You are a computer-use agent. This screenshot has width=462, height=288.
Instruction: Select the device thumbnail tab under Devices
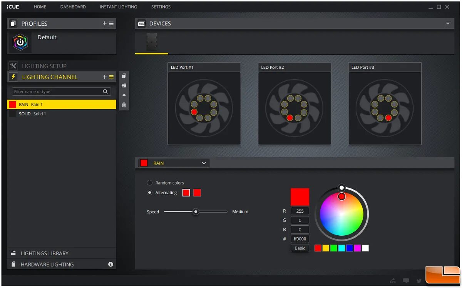tap(152, 42)
